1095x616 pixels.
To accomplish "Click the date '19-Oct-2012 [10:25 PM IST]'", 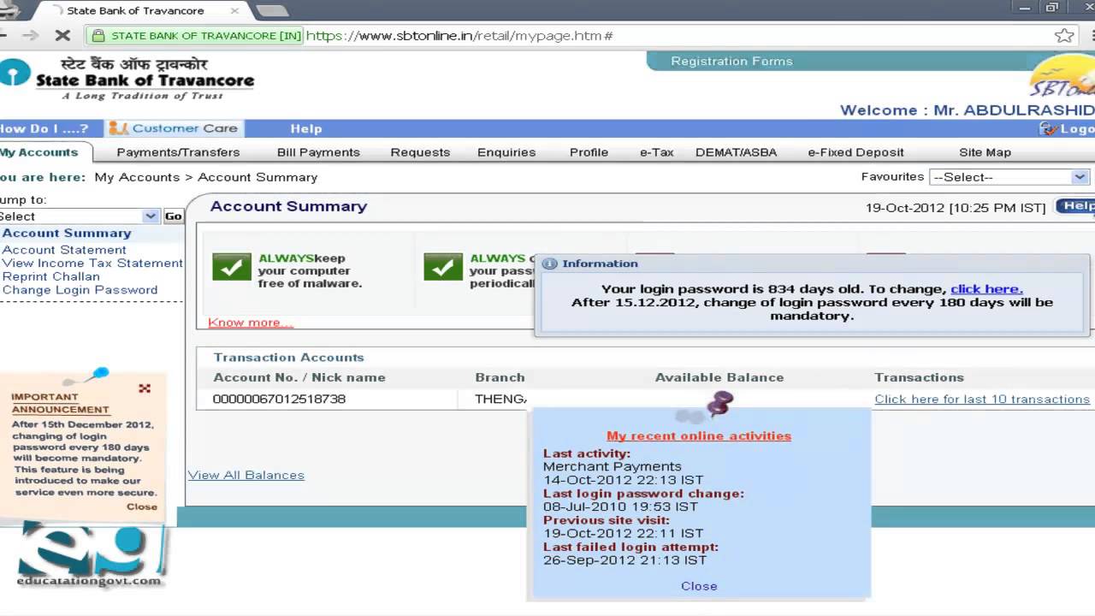I will click(956, 208).
